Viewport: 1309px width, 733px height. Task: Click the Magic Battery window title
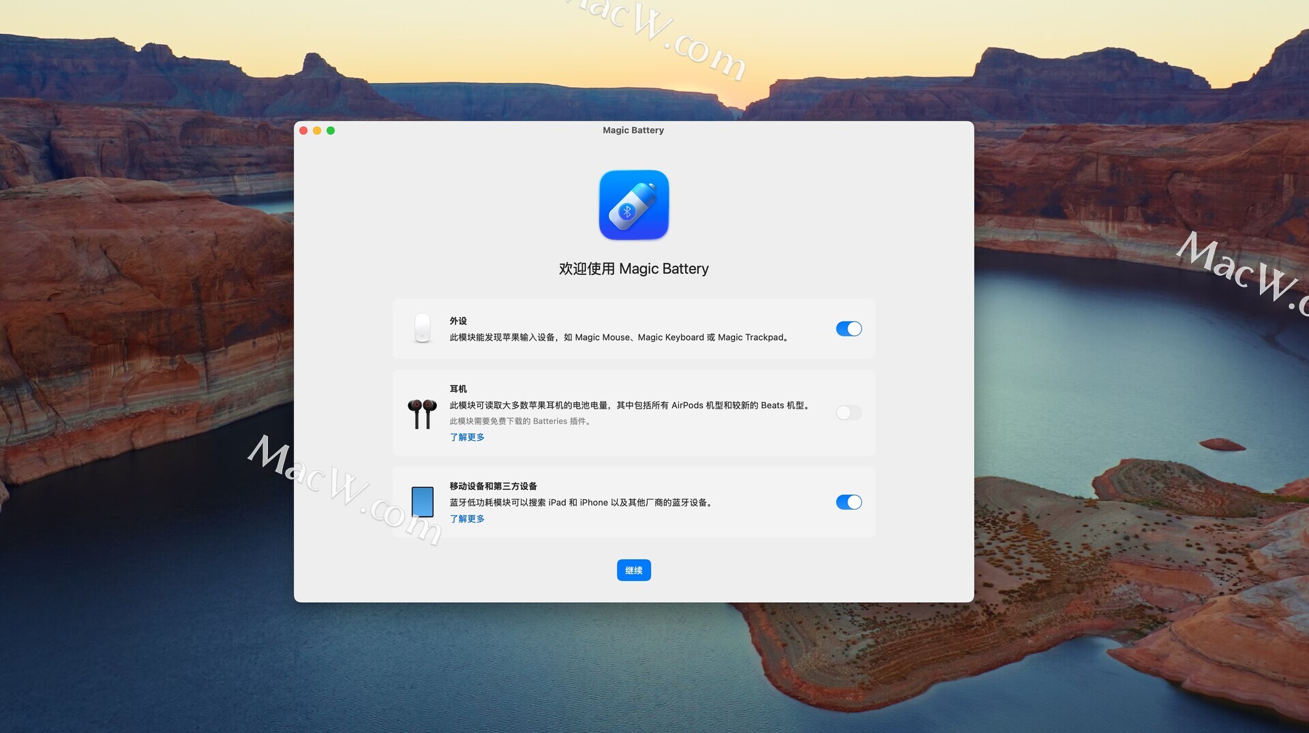pyautogui.click(x=633, y=130)
